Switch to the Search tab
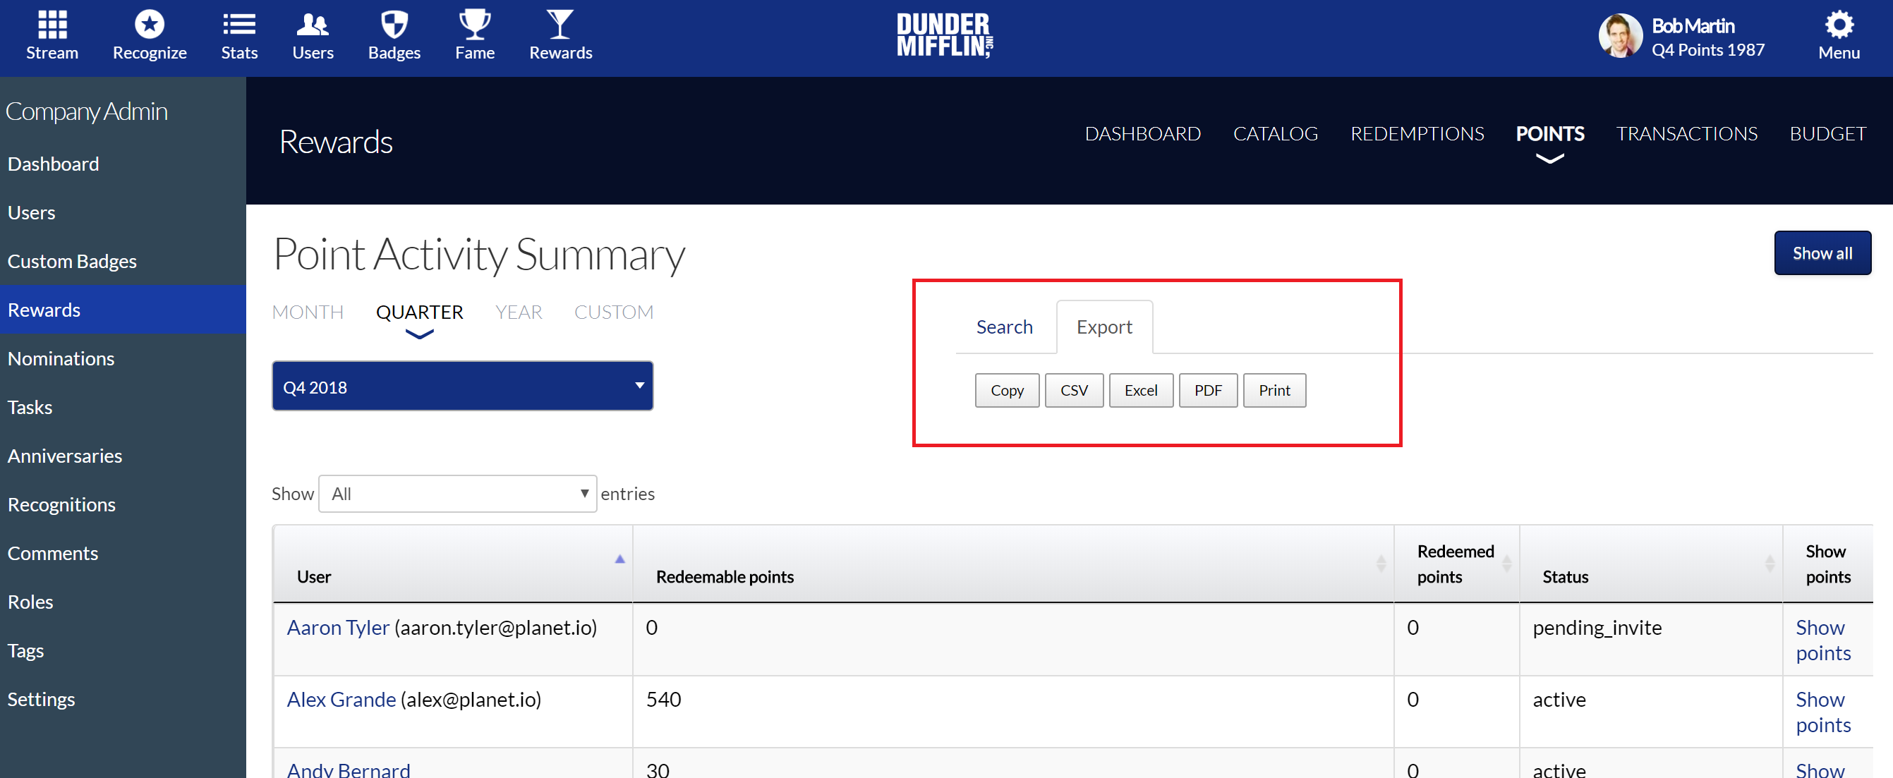Image resolution: width=1893 pixels, height=778 pixels. click(x=1005, y=327)
